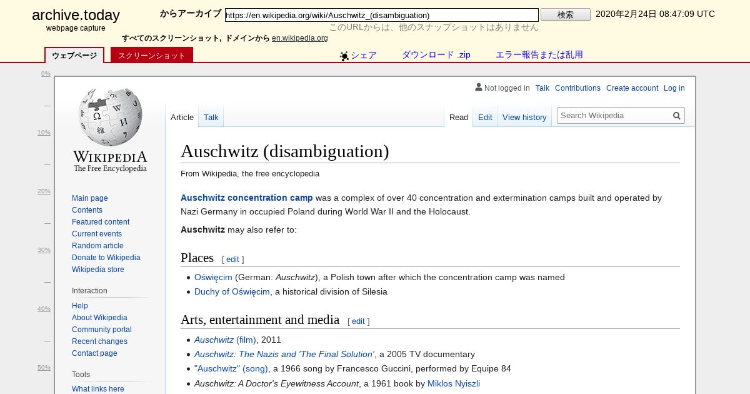Edit the Places section
Screen dimensions: 750x394
(x=232, y=260)
